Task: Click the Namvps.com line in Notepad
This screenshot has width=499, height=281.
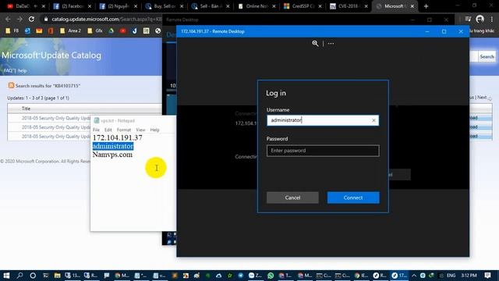Action: pos(112,155)
